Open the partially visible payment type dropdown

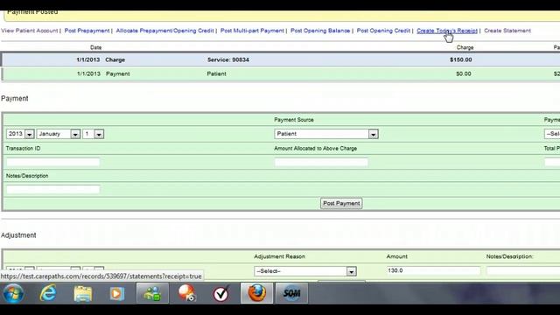[x=552, y=134]
